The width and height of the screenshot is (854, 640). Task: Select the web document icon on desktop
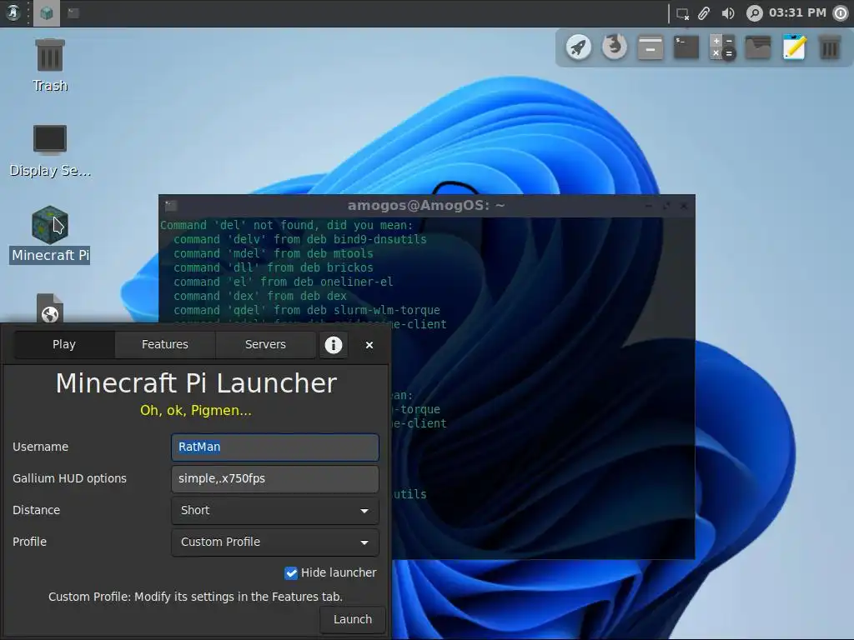pyautogui.click(x=49, y=308)
